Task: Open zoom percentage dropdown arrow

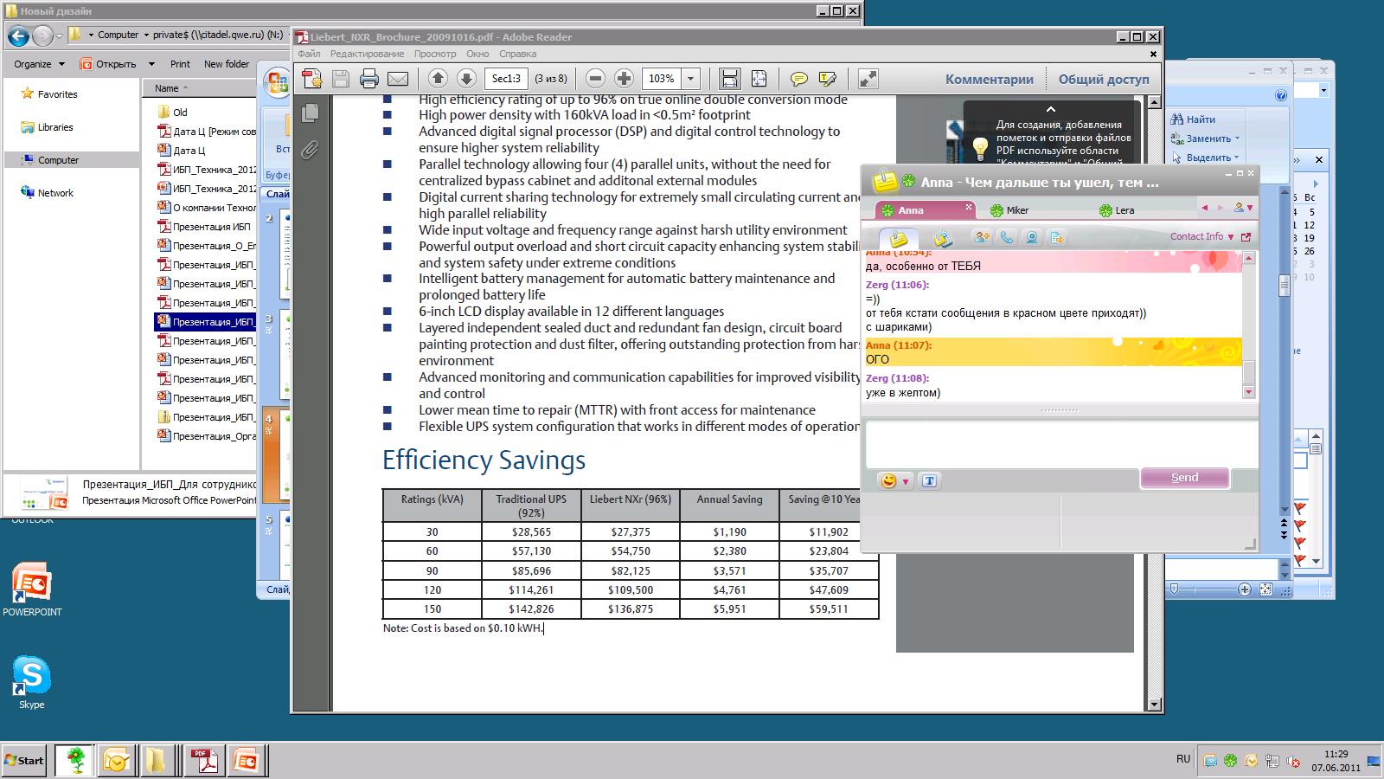Action: (x=690, y=79)
